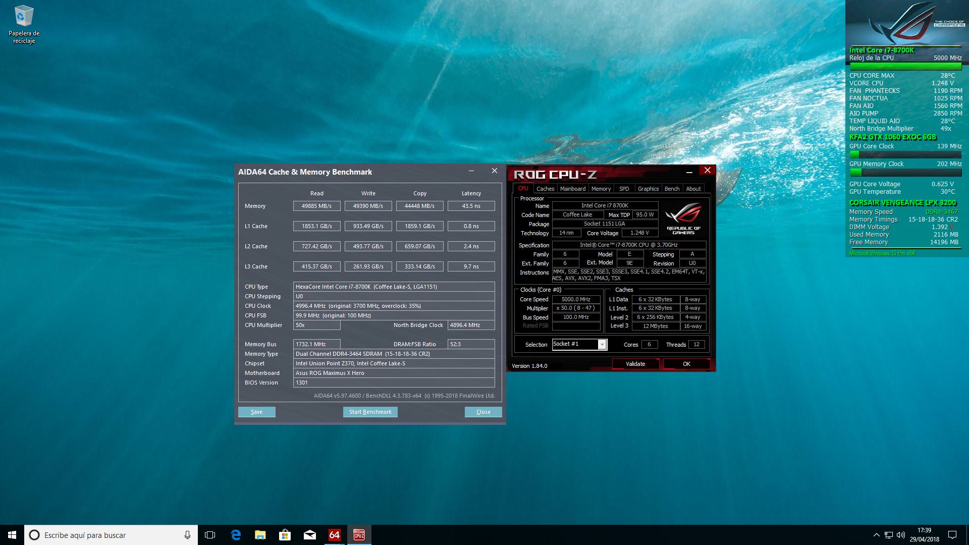Open the Recycle Bin desktop icon
The width and height of the screenshot is (969, 545).
pyautogui.click(x=24, y=24)
